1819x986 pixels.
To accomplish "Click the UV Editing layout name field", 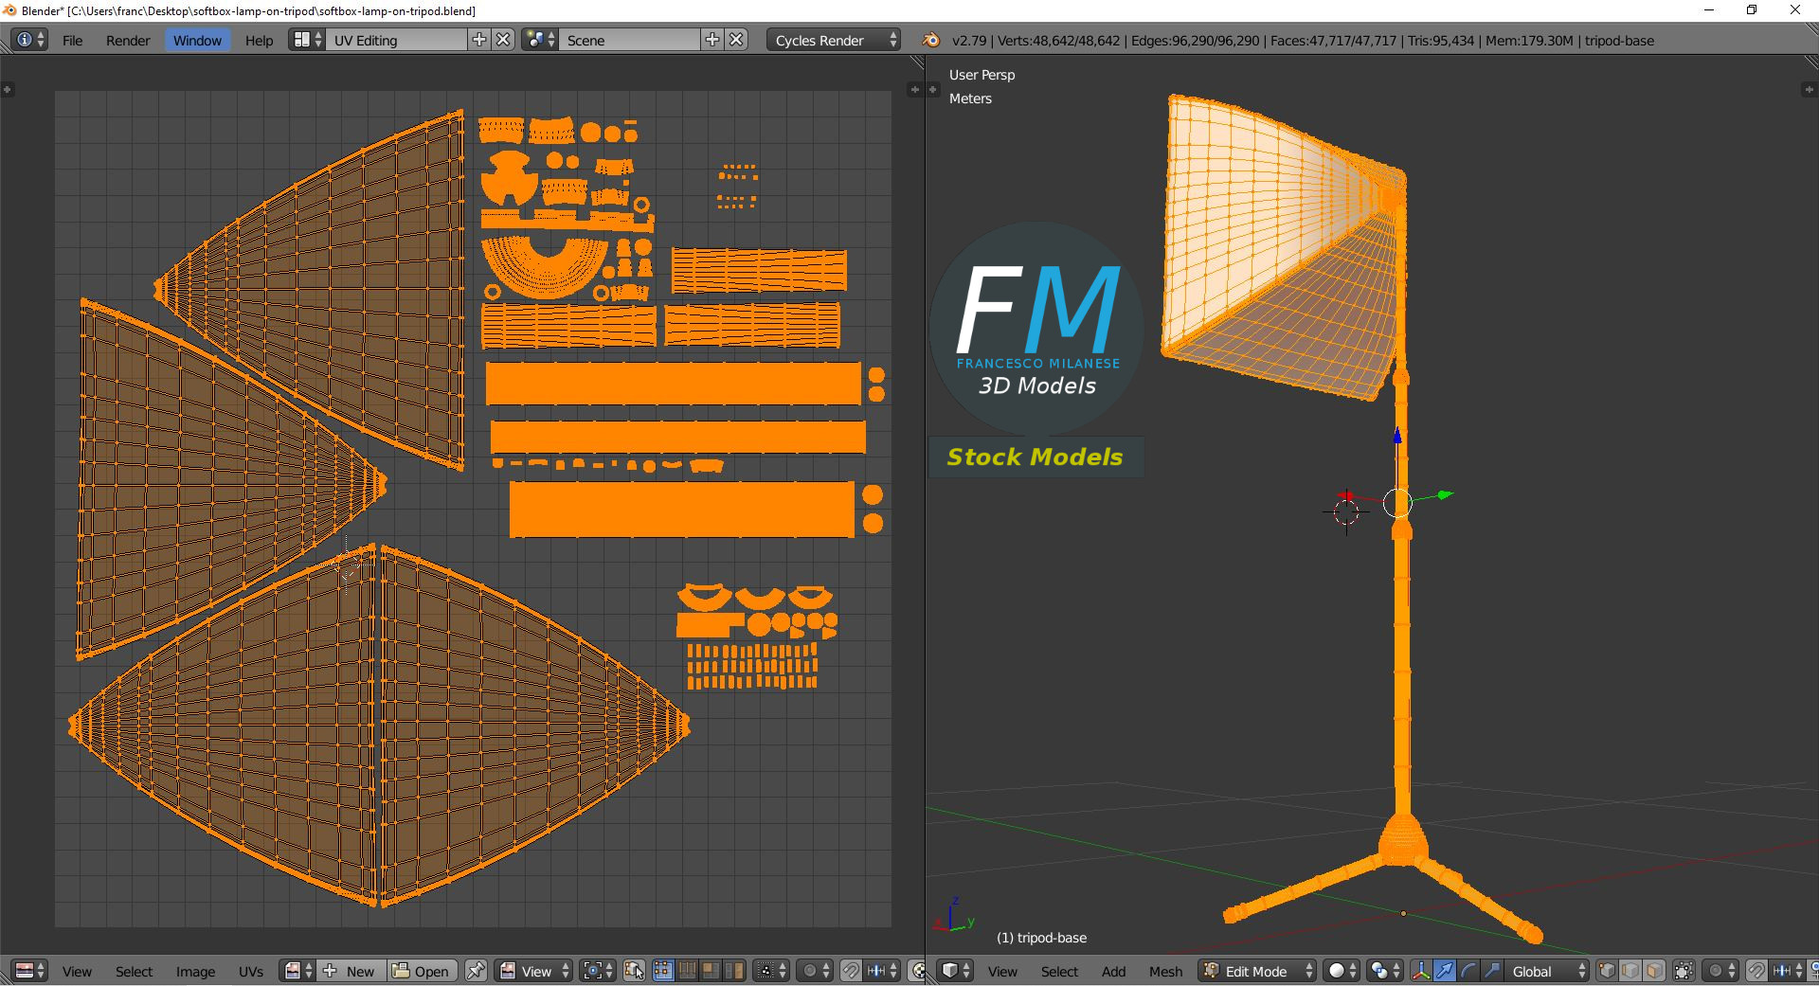I will (x=396, y=40).
